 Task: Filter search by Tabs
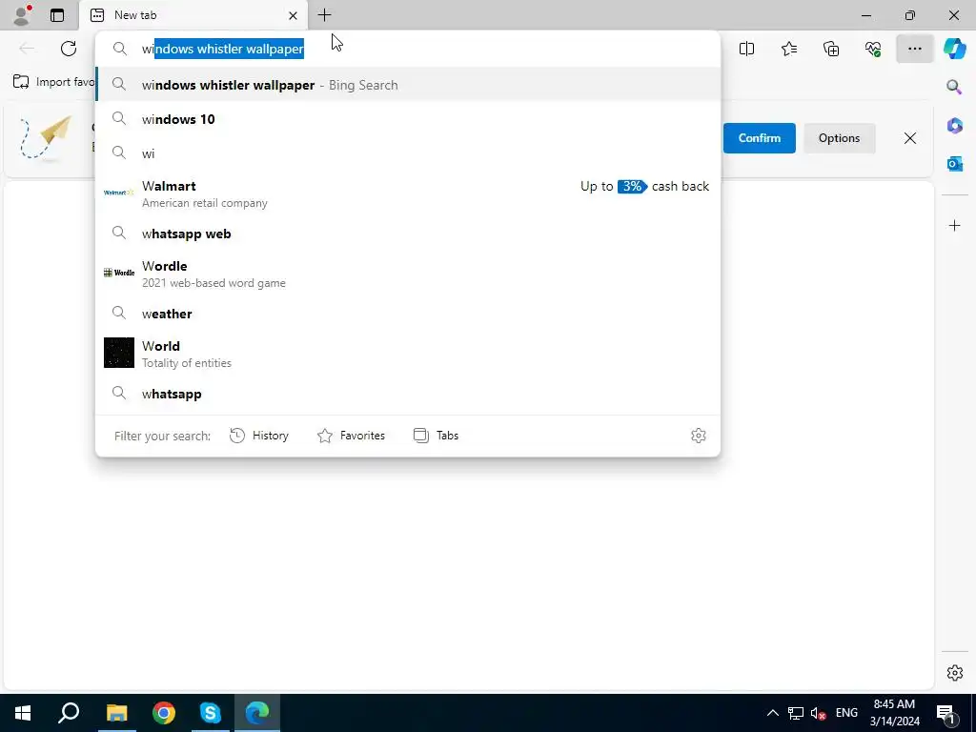point(437,436)
